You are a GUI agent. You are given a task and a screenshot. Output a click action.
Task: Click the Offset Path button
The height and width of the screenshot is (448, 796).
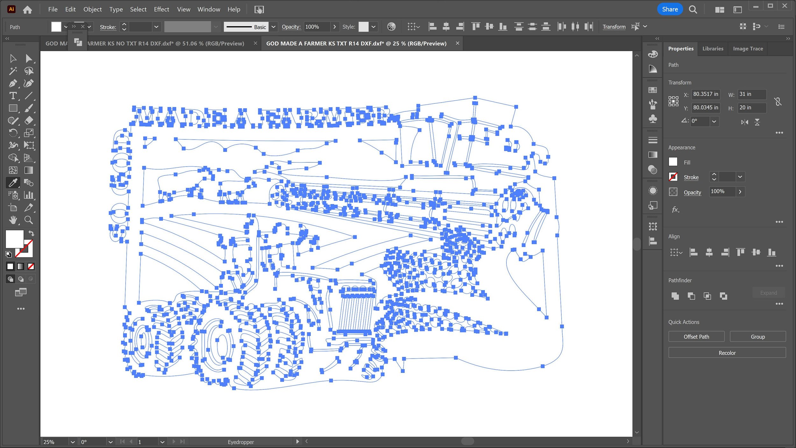click(696, 337)
